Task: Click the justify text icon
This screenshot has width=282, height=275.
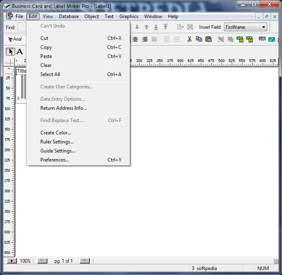Action: pos(154,39)
